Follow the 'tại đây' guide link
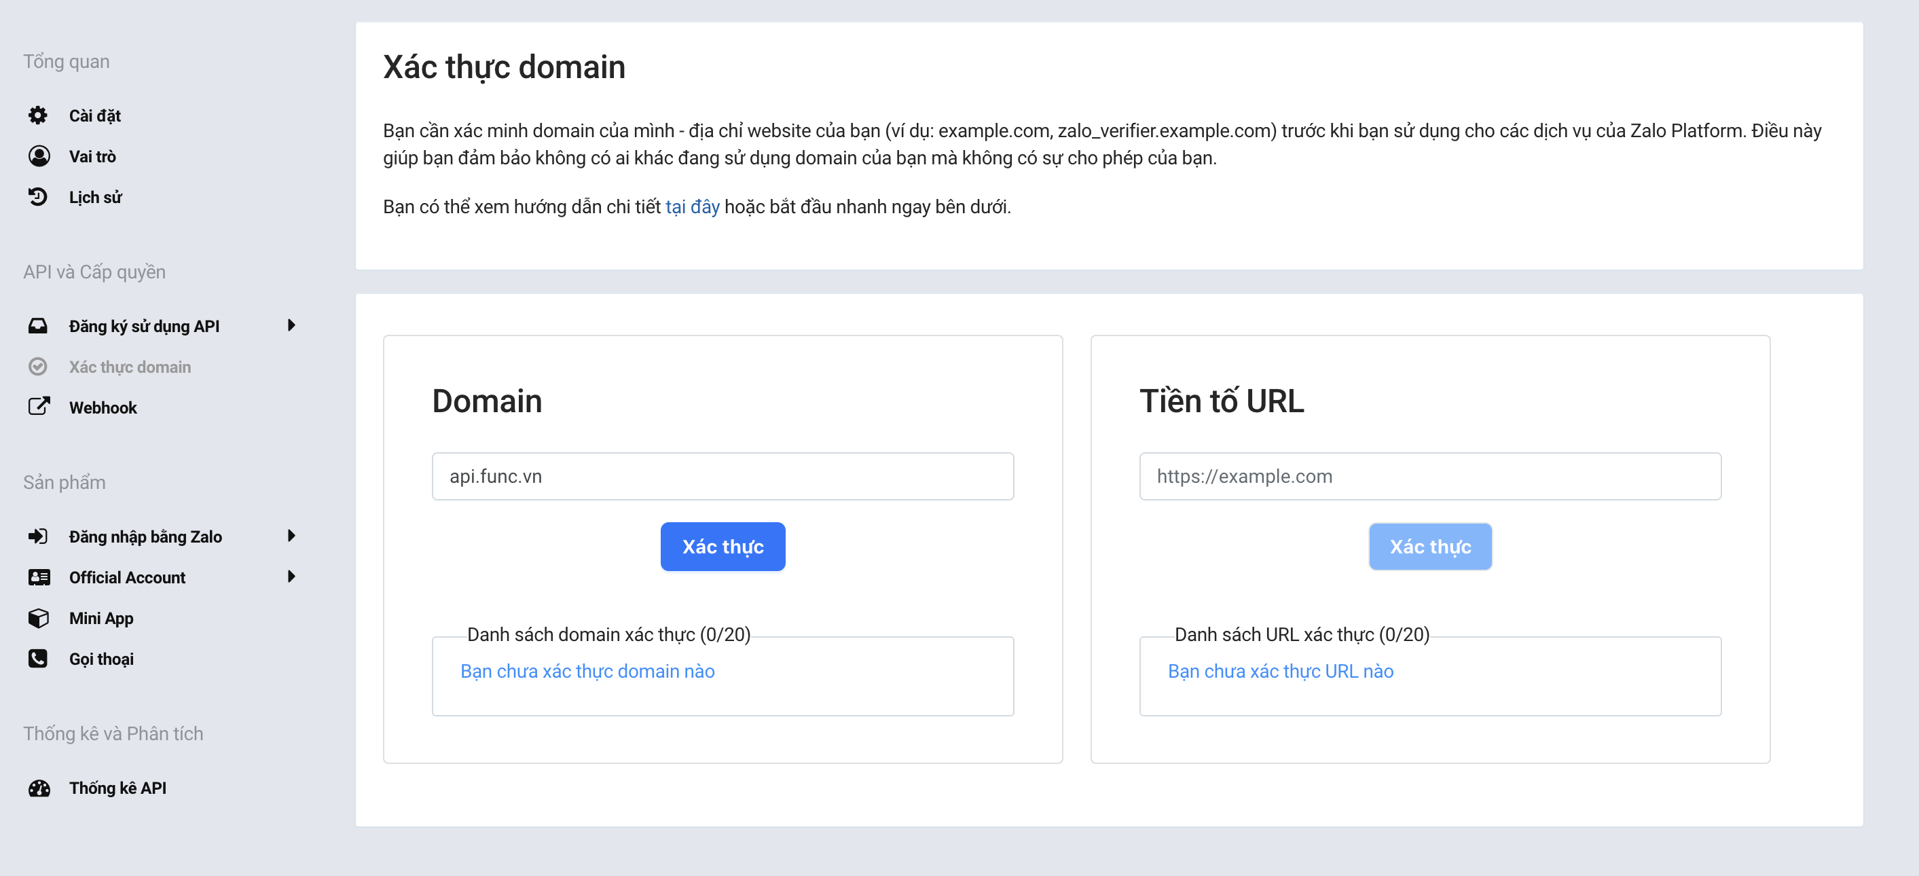This screenshot has height=876, width=1919. coord(692,206)
